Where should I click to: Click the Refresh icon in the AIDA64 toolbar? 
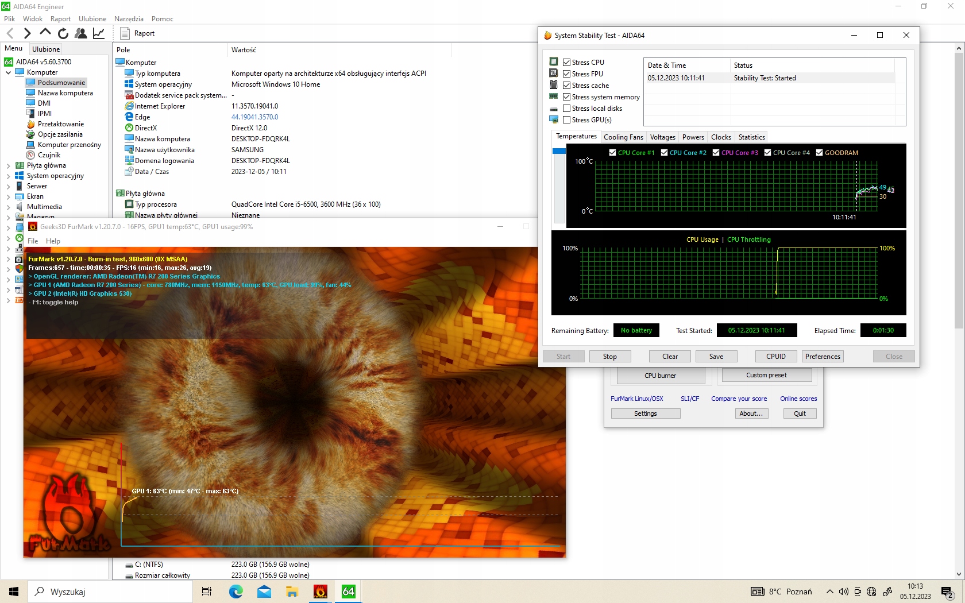63,33
